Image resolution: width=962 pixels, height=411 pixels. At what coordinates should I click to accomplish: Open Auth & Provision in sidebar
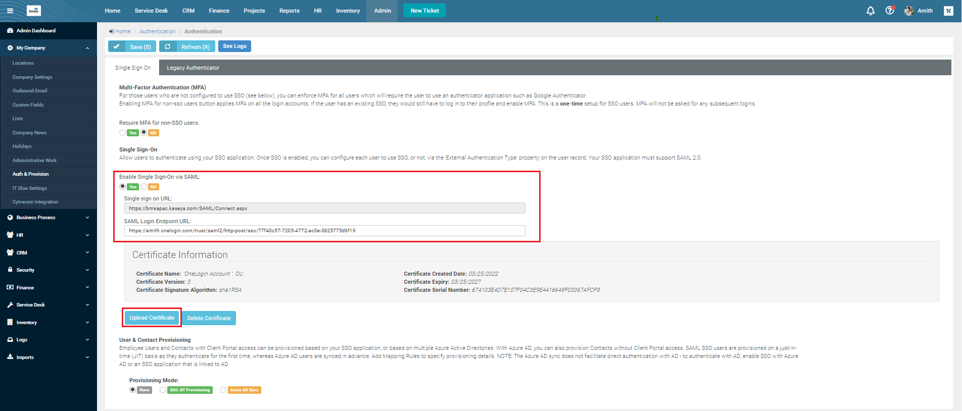point(31,174)
